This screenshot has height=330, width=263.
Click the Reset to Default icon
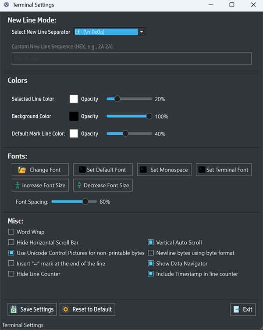[x=66, y=309]
